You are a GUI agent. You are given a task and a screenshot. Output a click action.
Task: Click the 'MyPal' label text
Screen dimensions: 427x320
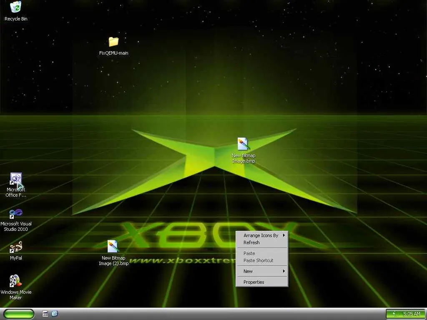[x=16, y=258]
